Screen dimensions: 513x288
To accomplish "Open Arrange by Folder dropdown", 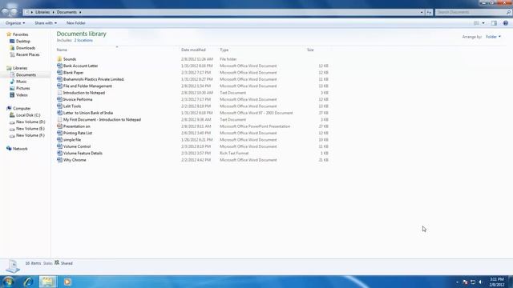I will 493,37.
